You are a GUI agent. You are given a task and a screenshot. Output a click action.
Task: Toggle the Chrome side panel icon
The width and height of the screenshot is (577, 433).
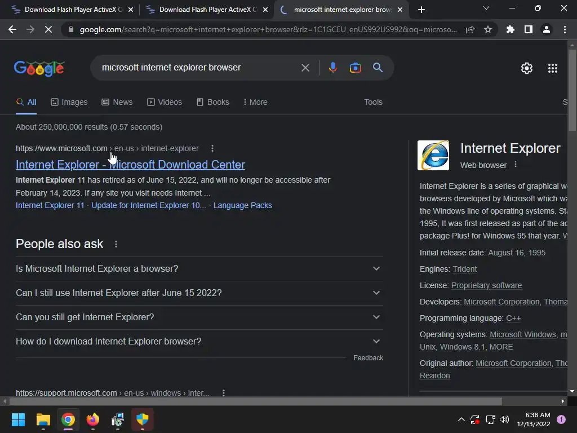click(x=529, y=29)
